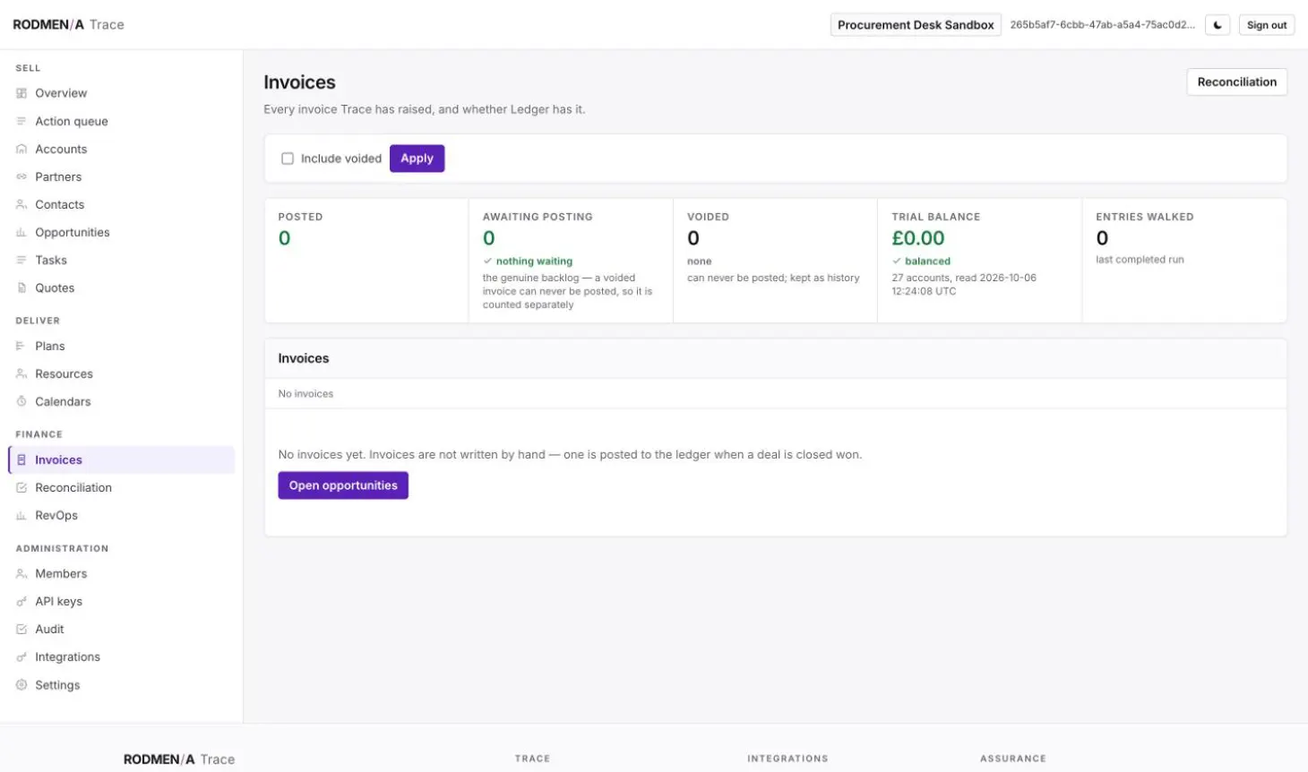Click the Tasks list icon
The height and width of the screenshot is (772, 1308).
tap(22, 260)
